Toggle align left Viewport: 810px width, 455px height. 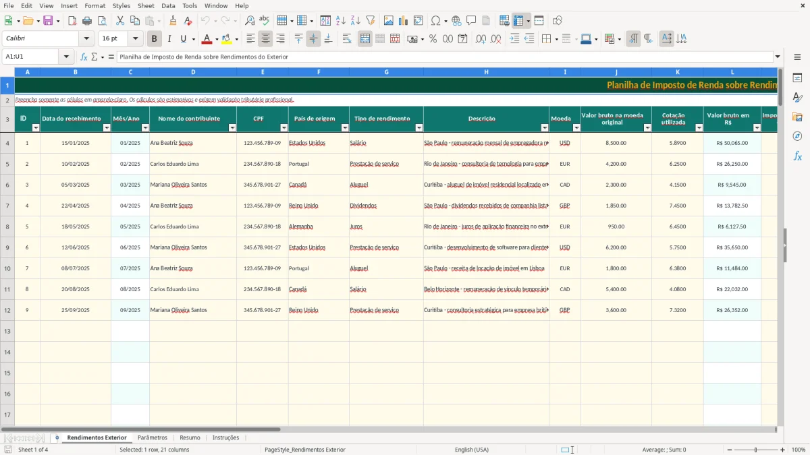click(x=251, y=39)
